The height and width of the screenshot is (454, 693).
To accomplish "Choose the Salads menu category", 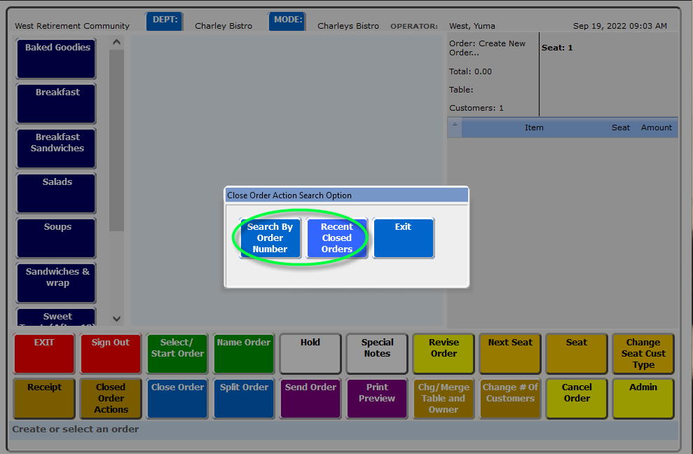I will point(57,193).
